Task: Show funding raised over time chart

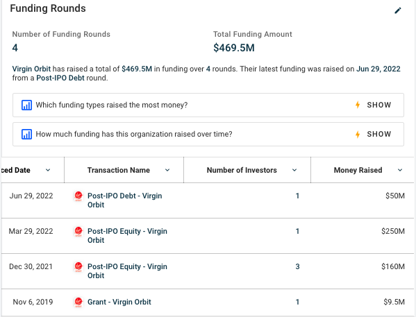Action: [379, 134]
